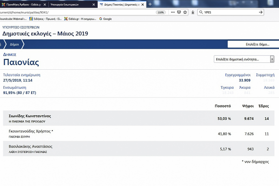Click the 110% zoom level indicator
The image size is (279, 186).
pos(160,12)
